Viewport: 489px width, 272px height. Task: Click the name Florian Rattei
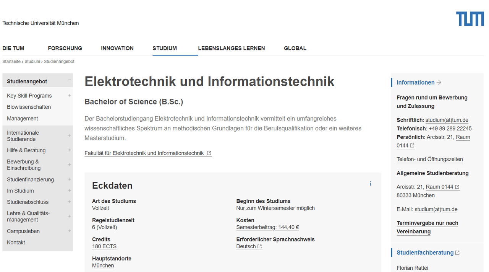click(413, 268)
